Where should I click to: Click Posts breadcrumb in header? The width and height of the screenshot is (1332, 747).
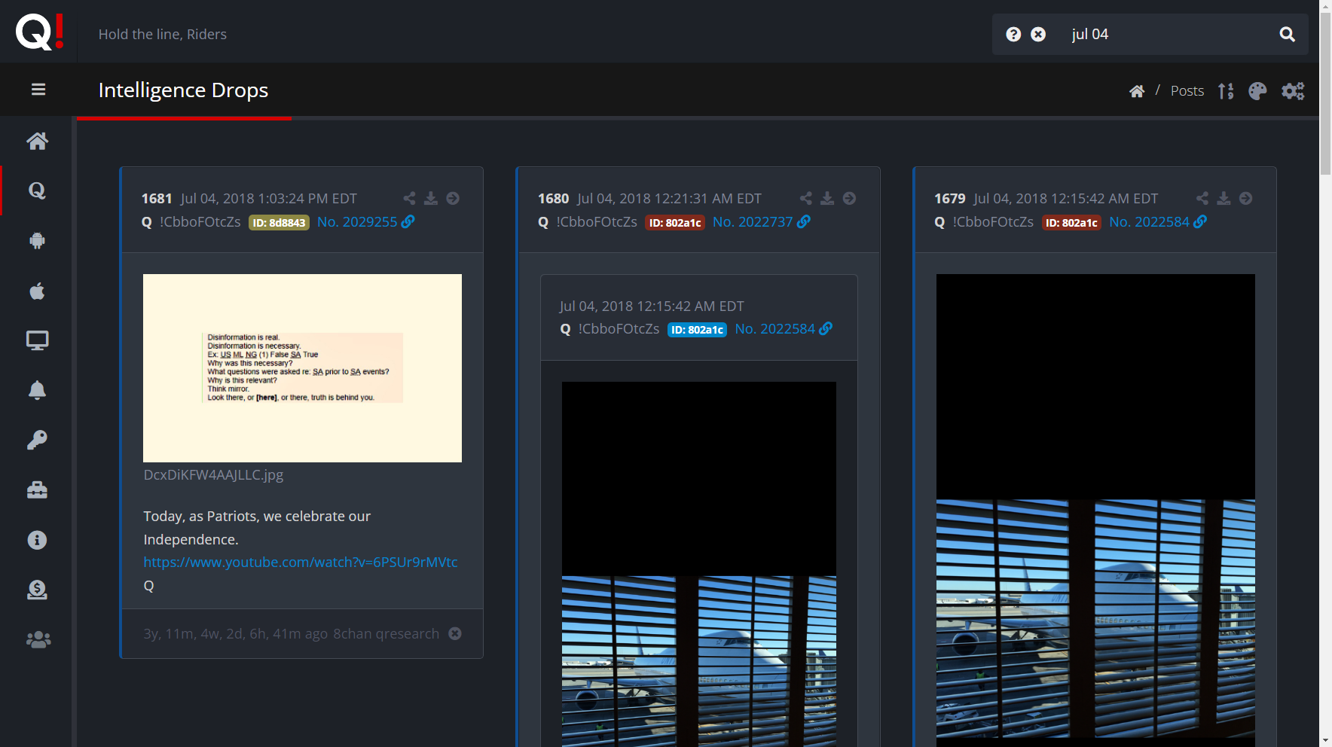pos(1187,91)
